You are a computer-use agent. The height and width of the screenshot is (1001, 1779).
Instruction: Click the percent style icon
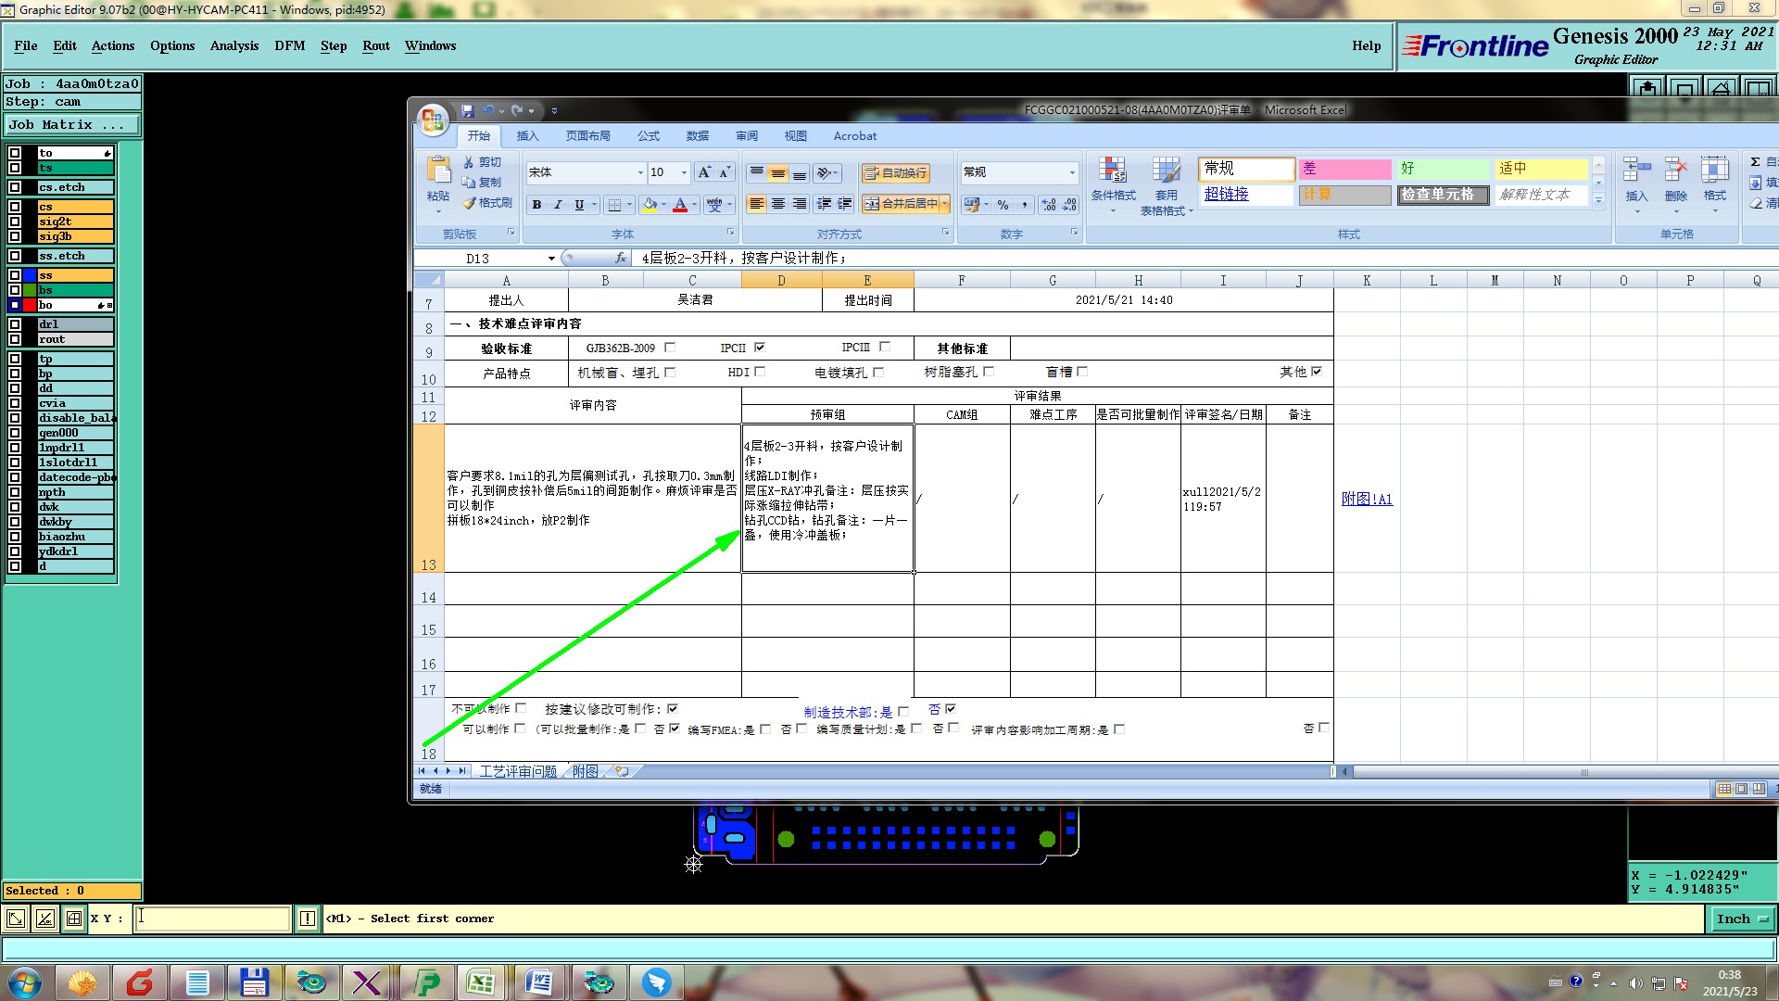1003,205
